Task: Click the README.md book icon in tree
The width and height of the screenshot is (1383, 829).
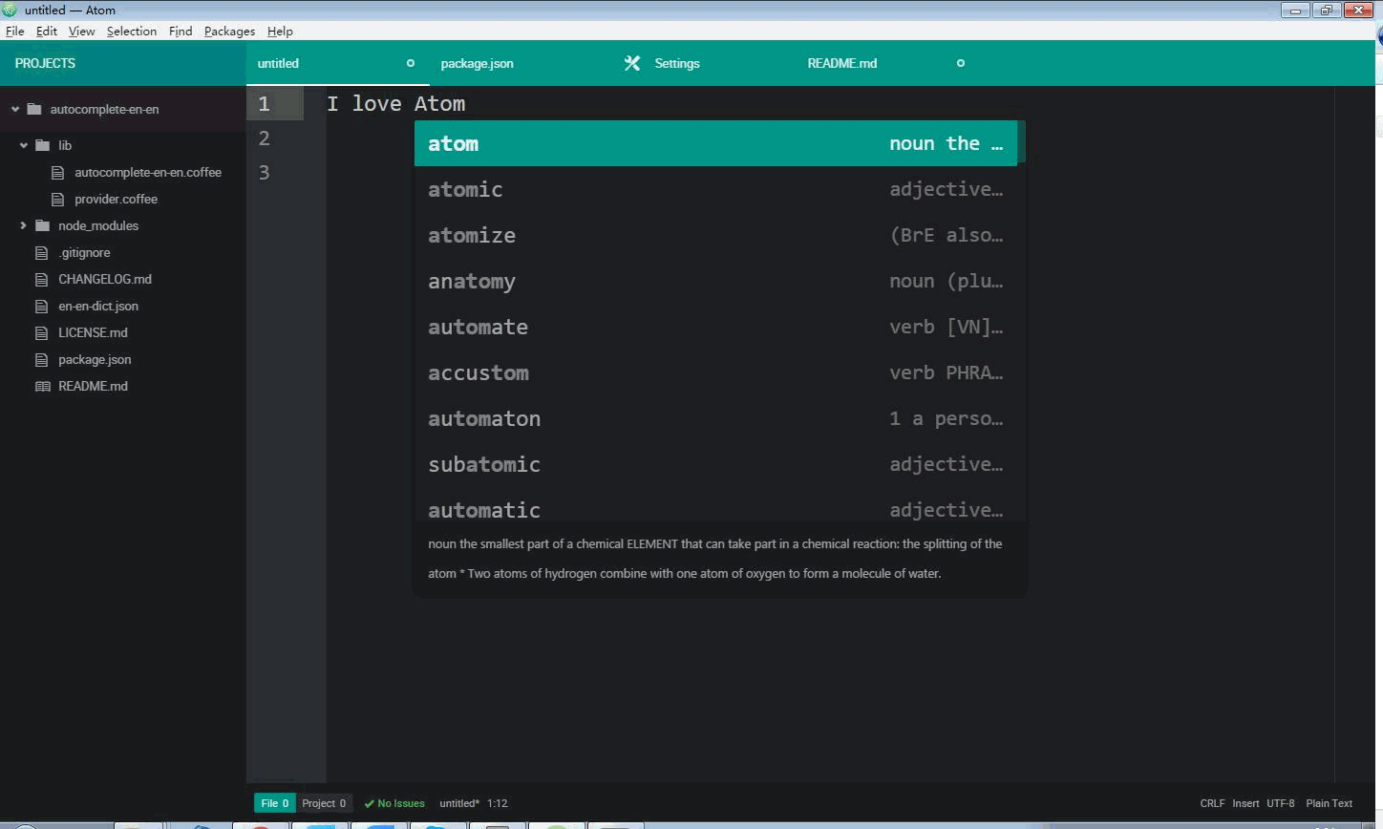Action: pos(42,387)
